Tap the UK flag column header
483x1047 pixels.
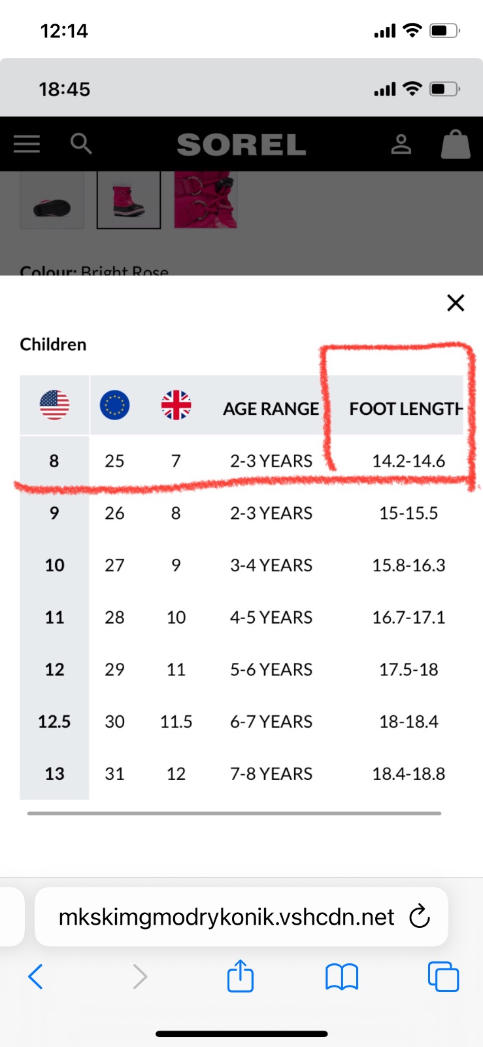(x=176, y=405)
